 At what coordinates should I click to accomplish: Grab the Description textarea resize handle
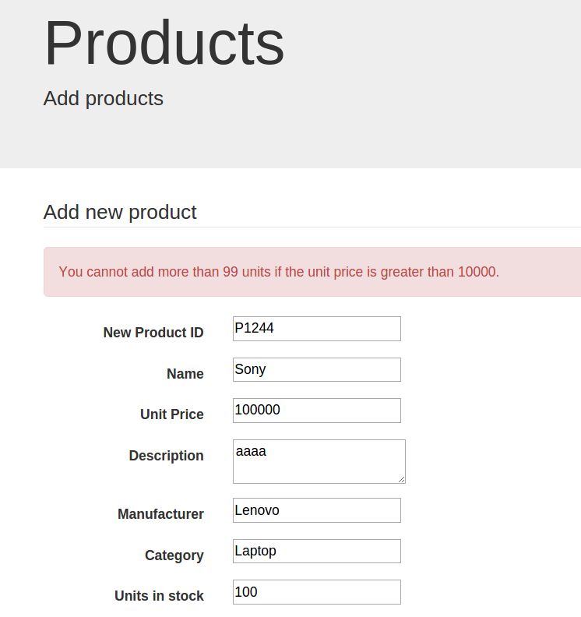[x=401, y=479]
